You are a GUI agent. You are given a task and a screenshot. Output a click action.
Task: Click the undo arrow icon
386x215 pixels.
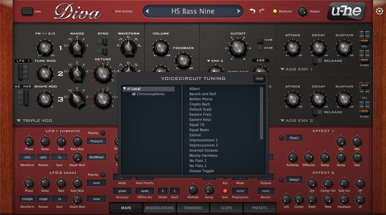click(252, 11)
